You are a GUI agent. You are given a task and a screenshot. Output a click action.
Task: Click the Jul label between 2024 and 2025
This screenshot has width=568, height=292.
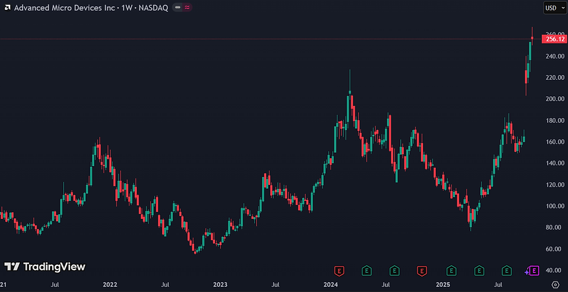point(387,284)
